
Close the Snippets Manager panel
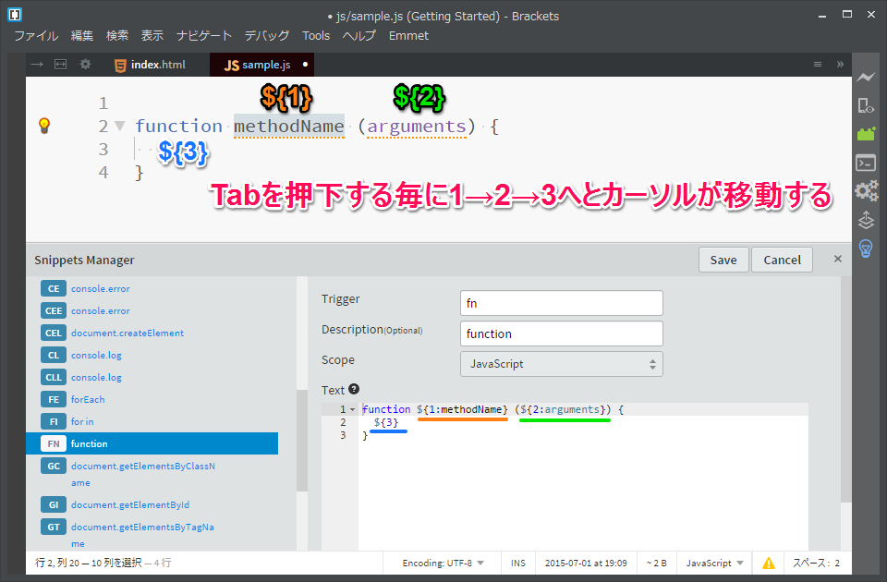(838, 259)
